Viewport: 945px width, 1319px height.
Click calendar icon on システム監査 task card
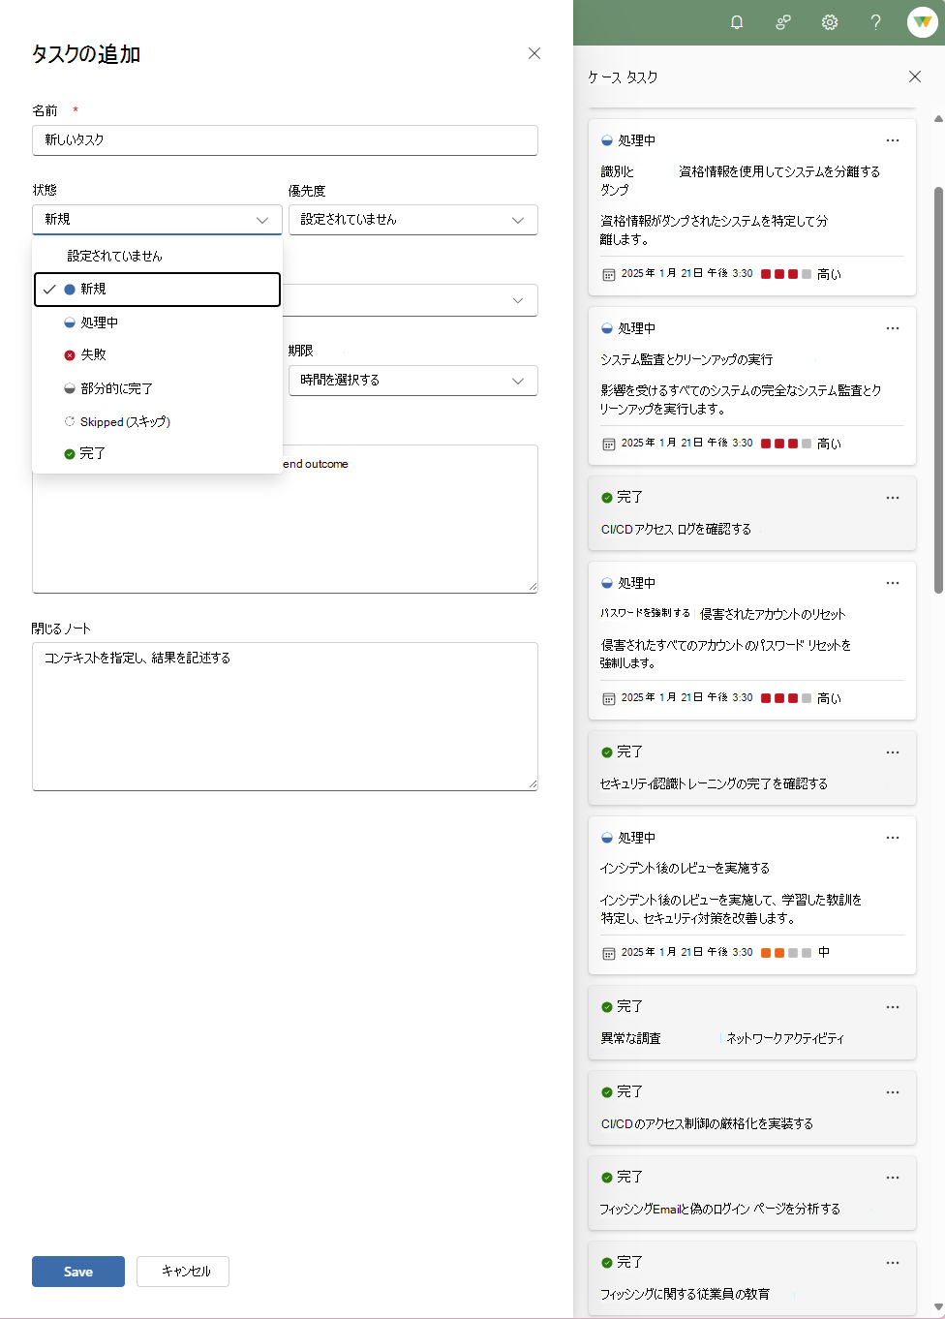click(609, 445)
